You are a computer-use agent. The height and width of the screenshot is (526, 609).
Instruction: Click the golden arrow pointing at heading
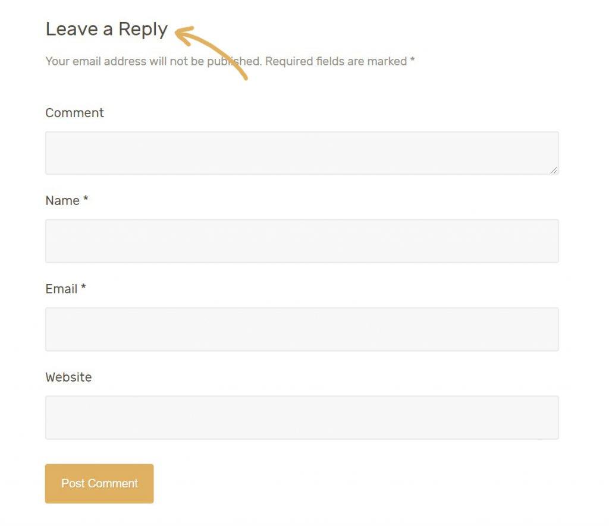[212, 52]
